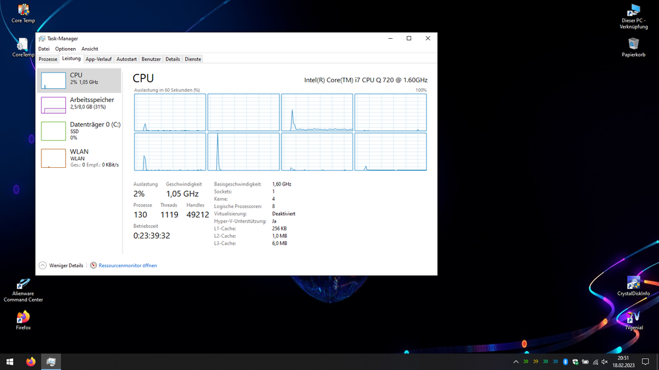Screen dimensions: 659x370
Task: Open the Windows Start menu
Action: click(10, 361)
